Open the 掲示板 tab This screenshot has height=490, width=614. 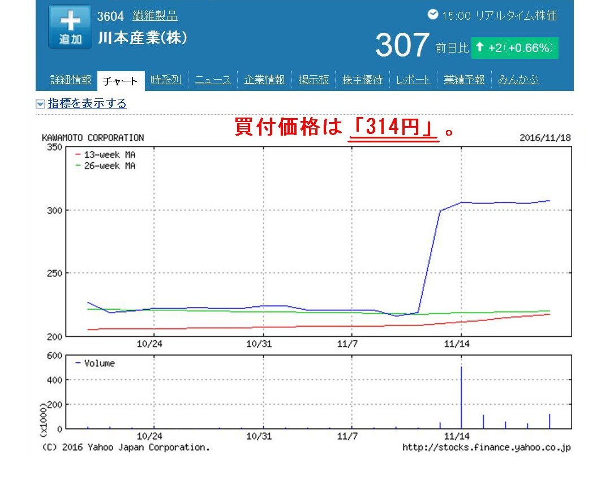pos(314,80)
